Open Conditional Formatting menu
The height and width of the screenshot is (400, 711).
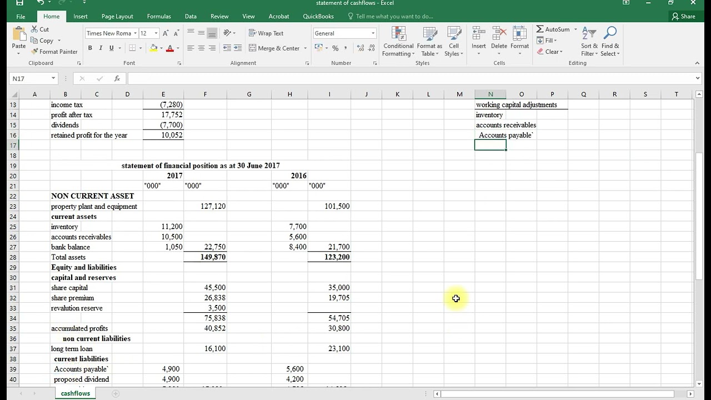pos(398,41)
